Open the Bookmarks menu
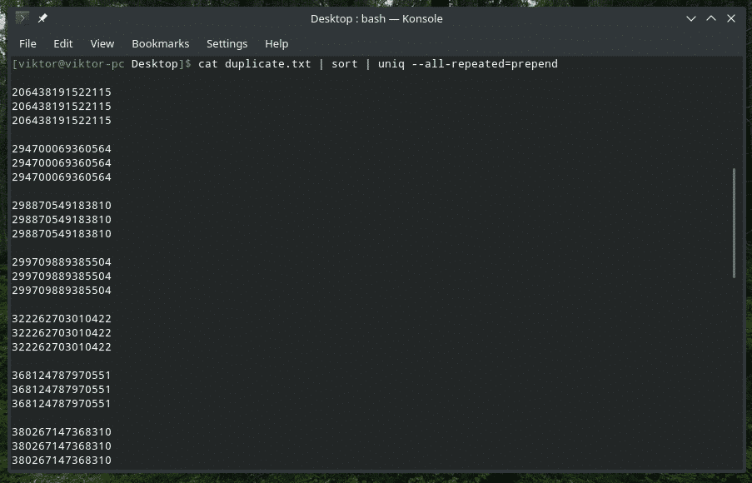The height and width of the screenshot is (483, 752). [x=161, y=43]
